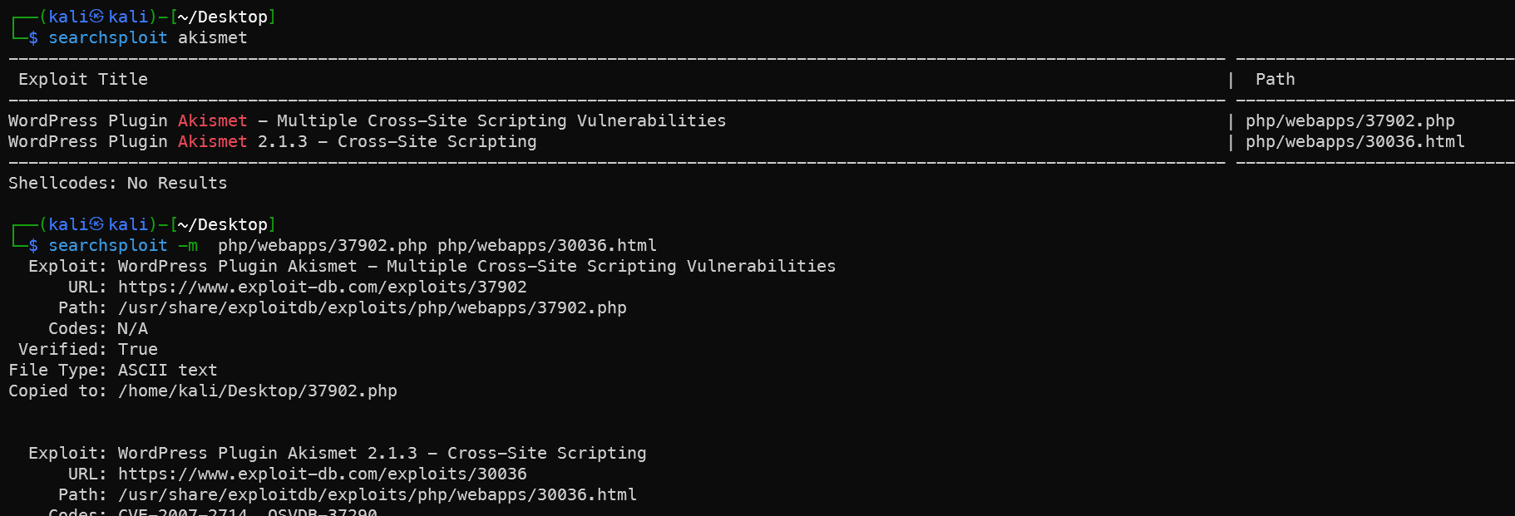Click the path php/webapps/30036.html in results table
1515x516 pixels.
(x=1355, y=141)
